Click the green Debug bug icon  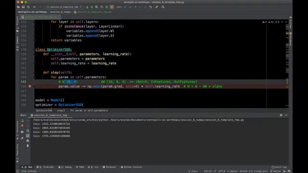(92, 7)
